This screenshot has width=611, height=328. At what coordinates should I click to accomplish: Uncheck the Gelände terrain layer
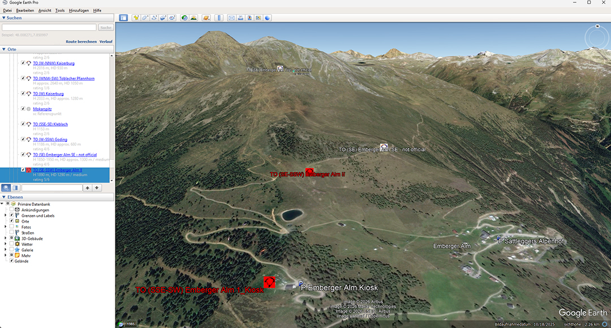coord(11,261)
